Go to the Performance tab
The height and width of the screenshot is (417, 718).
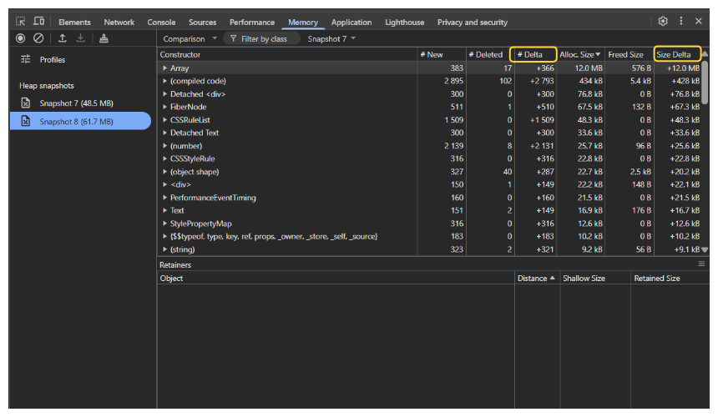click(252, 22)
